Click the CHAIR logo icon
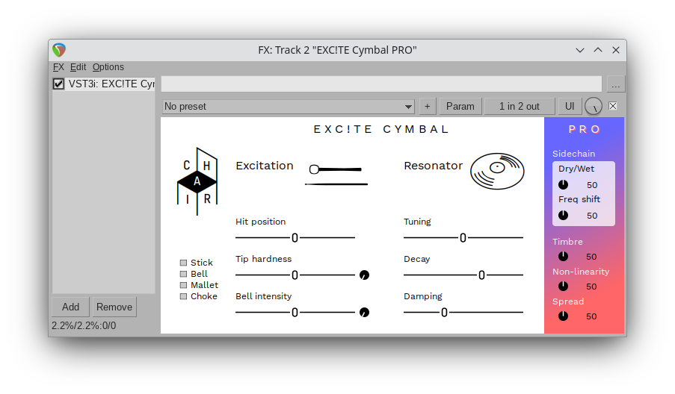 (197, 181)
